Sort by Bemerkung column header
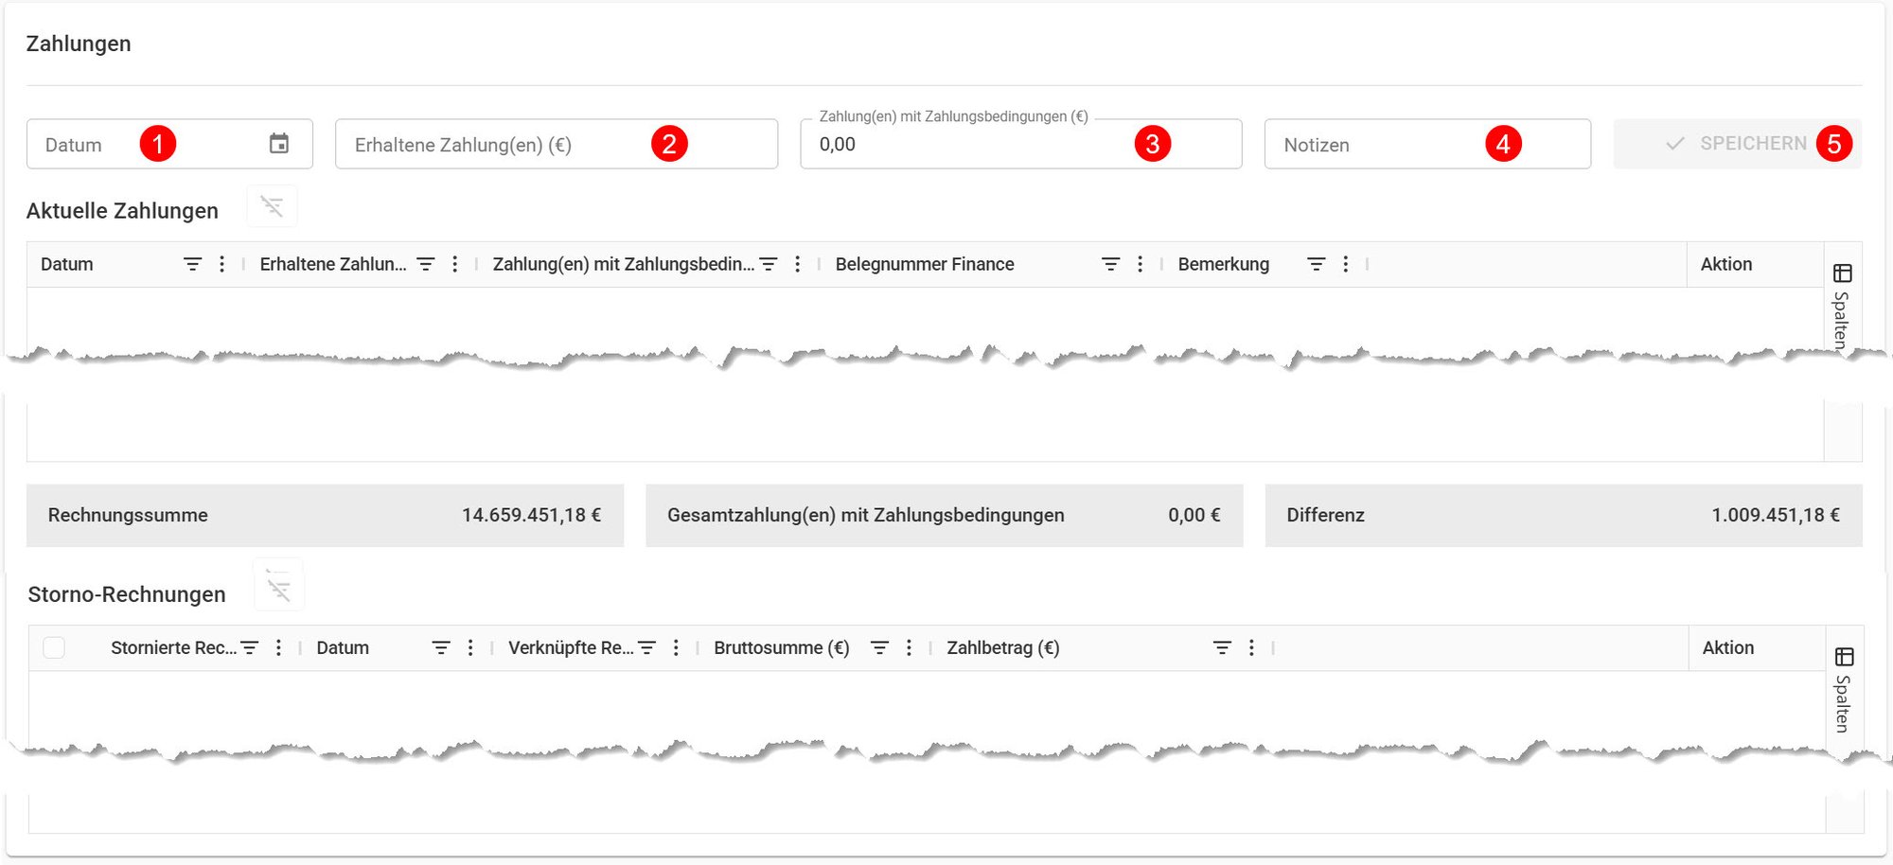The width and height of the screenshot is (1893, 865). point(1224,264)
